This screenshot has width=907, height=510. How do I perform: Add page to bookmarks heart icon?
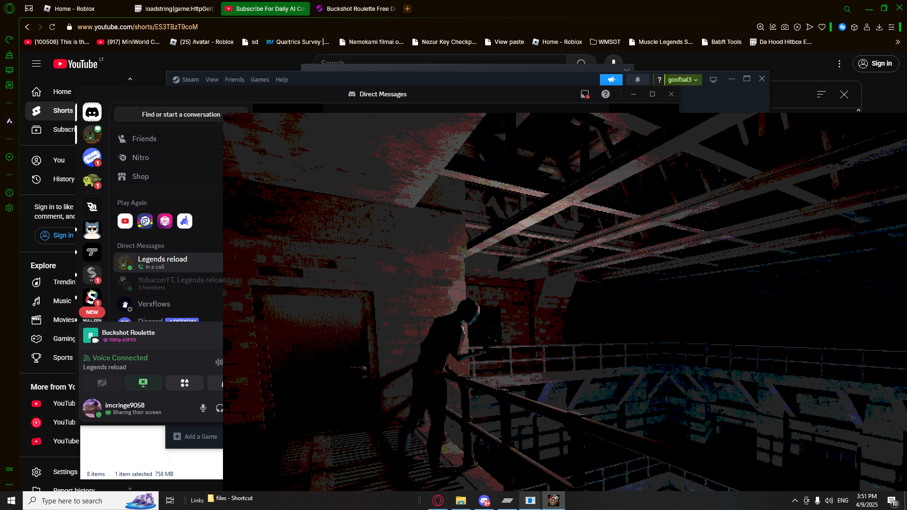click(x=822, y=27)
